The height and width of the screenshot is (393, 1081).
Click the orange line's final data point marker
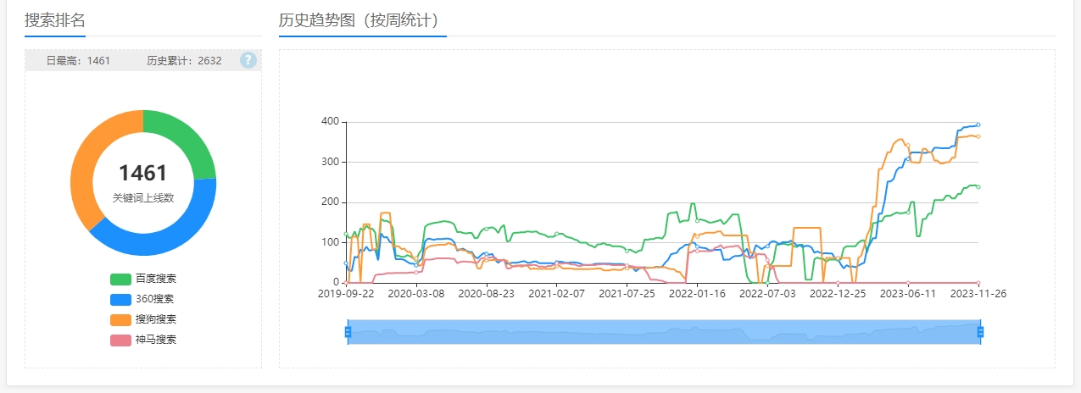click(978, 136)
